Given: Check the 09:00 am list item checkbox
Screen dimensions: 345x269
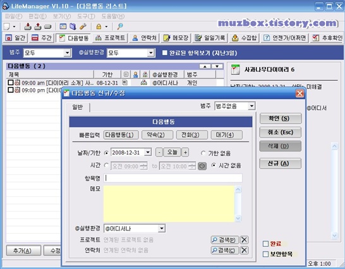Looking at the screenshot, I should [11, 83].
